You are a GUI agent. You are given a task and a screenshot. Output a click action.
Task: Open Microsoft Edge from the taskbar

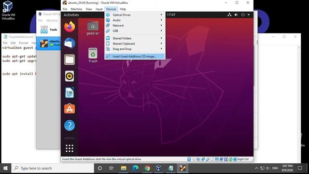pyautogui.click(x=135, y=168)
